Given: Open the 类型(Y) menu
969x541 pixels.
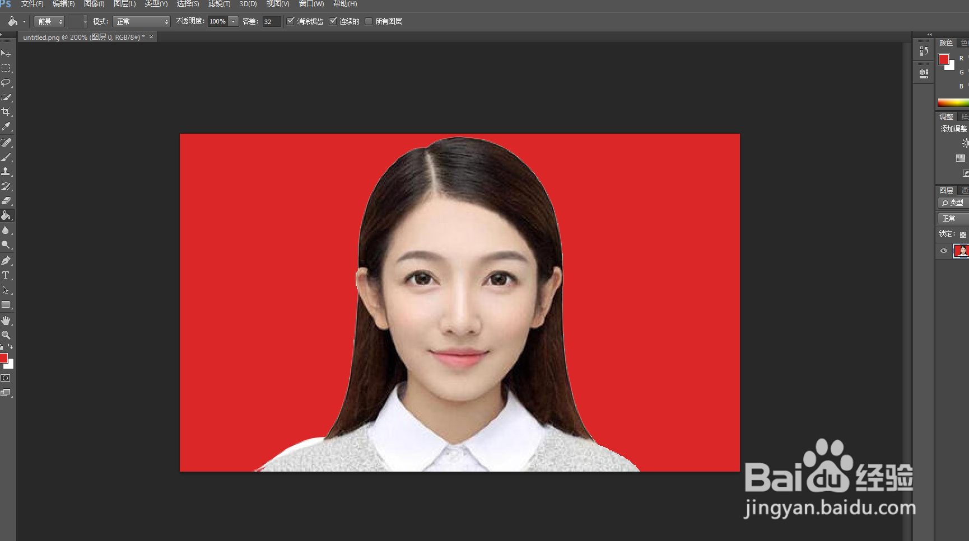Looking at the screenshot, I should click(x=156, y=4).
